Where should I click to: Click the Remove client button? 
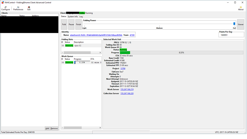click(54, 128)
